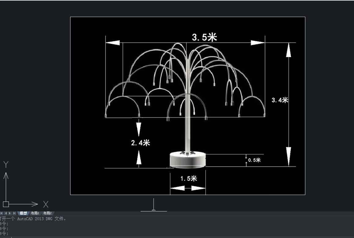
Task: Select the 1.5米 base width text
Action: click(x=189, y=179)
